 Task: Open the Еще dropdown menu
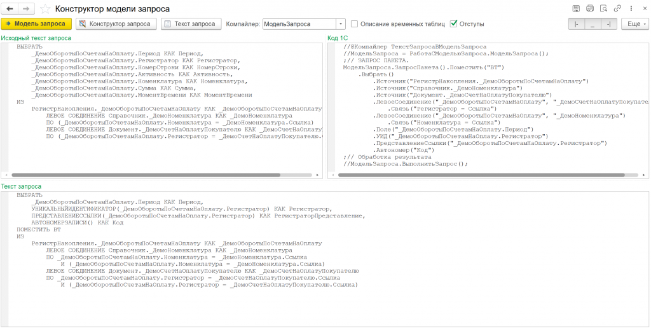click(635, 24)
